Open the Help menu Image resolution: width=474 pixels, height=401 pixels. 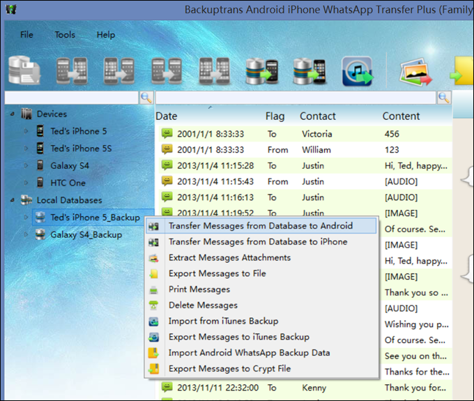click(106, 35)
